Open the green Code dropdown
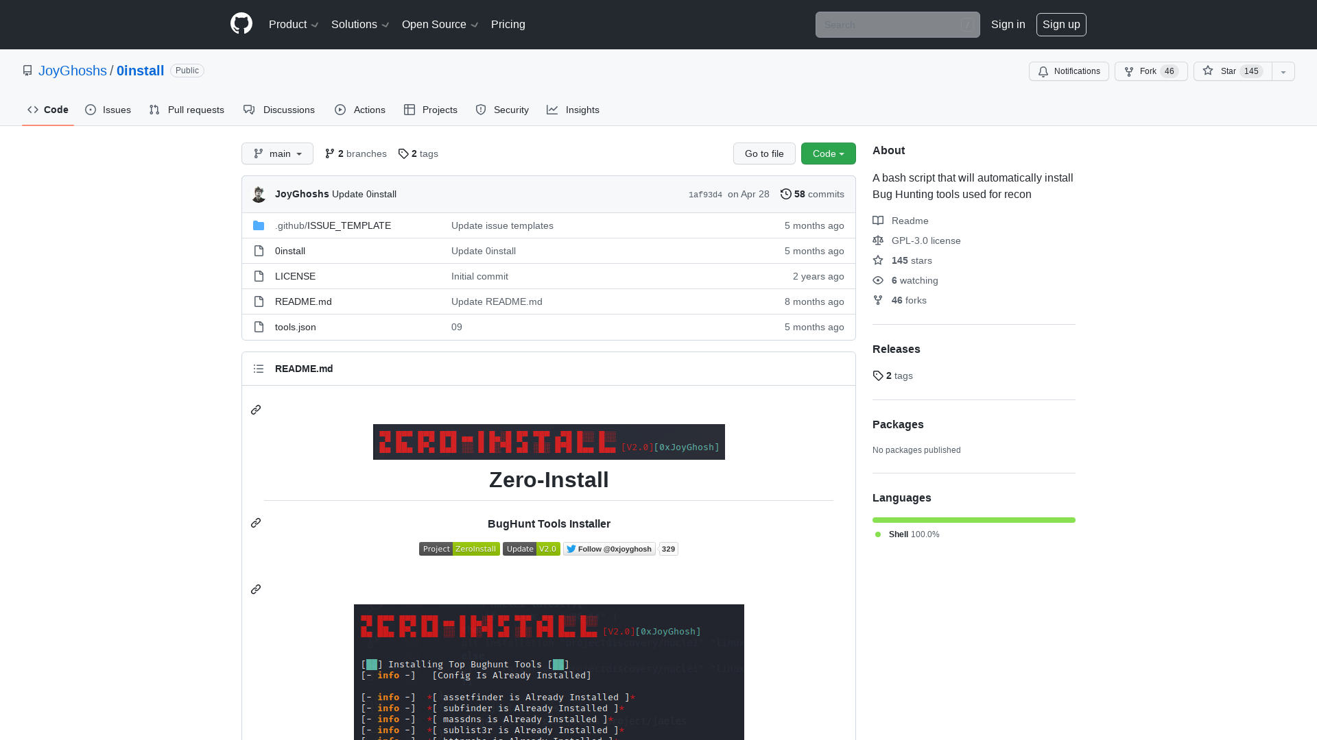 829,153
